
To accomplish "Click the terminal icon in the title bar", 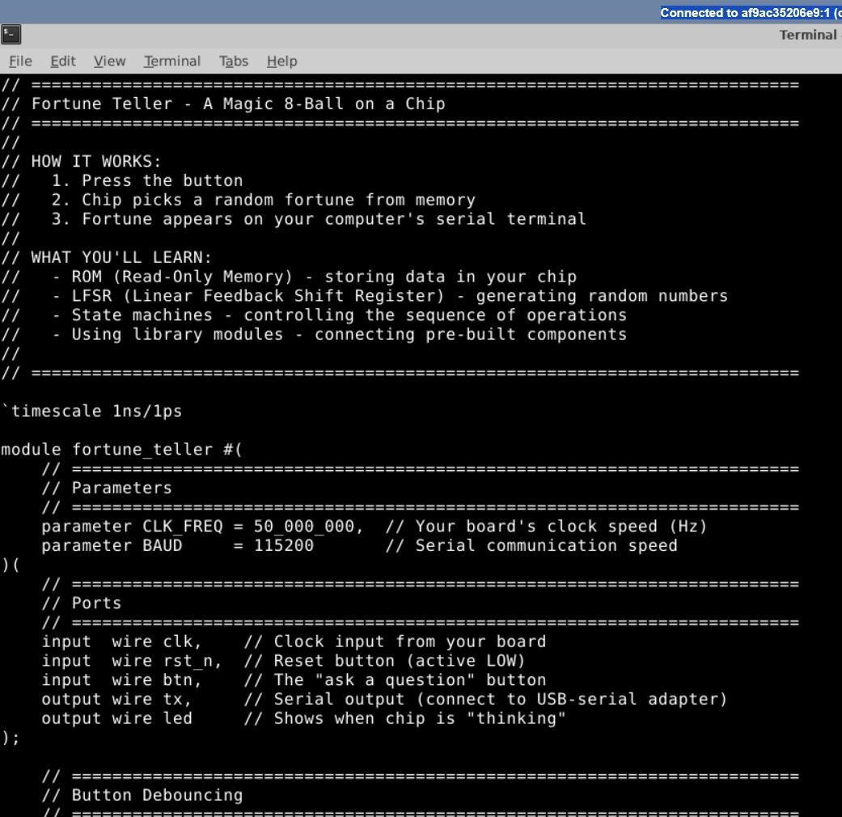I will (x=11, y=35).
